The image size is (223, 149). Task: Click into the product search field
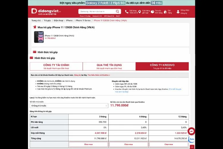click(x=97, y=11)
